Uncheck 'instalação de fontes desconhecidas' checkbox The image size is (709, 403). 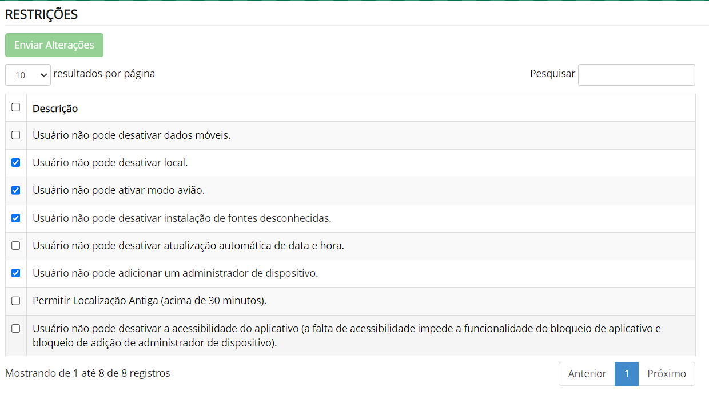(16, 218)
